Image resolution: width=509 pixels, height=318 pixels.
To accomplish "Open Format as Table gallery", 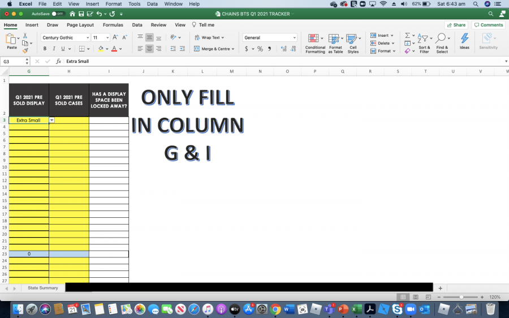I will [335, 44].
